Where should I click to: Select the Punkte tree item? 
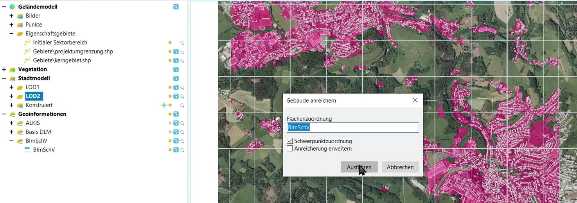(x=34, y=25)
